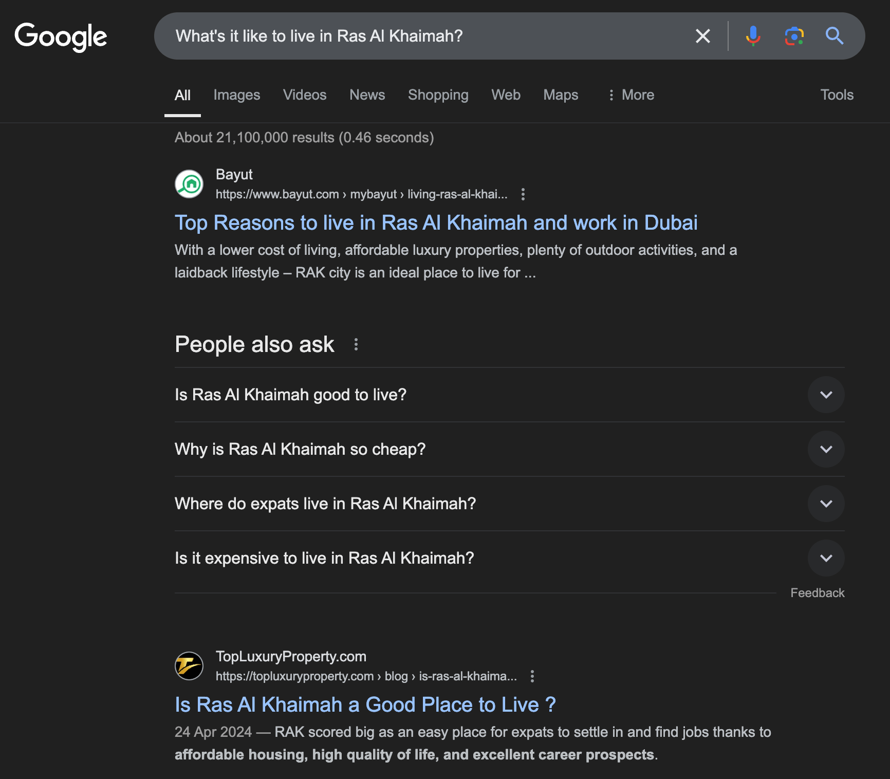Expand 'Is it expensive to live in Ras Al Khaimah?'

pos(510,558)
